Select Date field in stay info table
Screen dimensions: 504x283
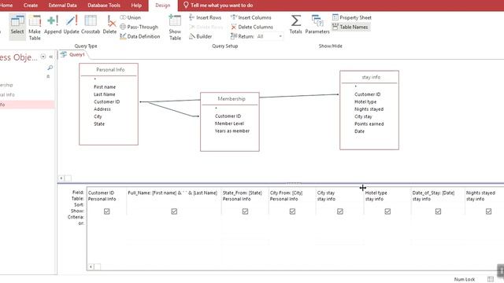point(359,131)
